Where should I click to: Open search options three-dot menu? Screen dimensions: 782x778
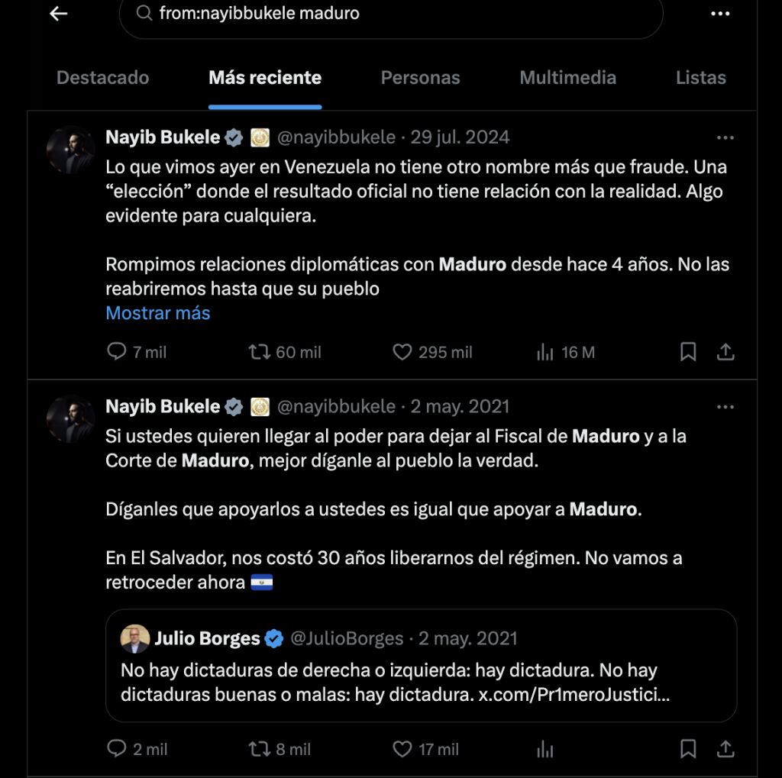[719, 14]
